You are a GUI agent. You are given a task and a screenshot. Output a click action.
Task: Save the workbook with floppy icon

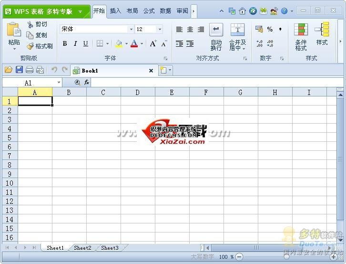coord(19,70)
